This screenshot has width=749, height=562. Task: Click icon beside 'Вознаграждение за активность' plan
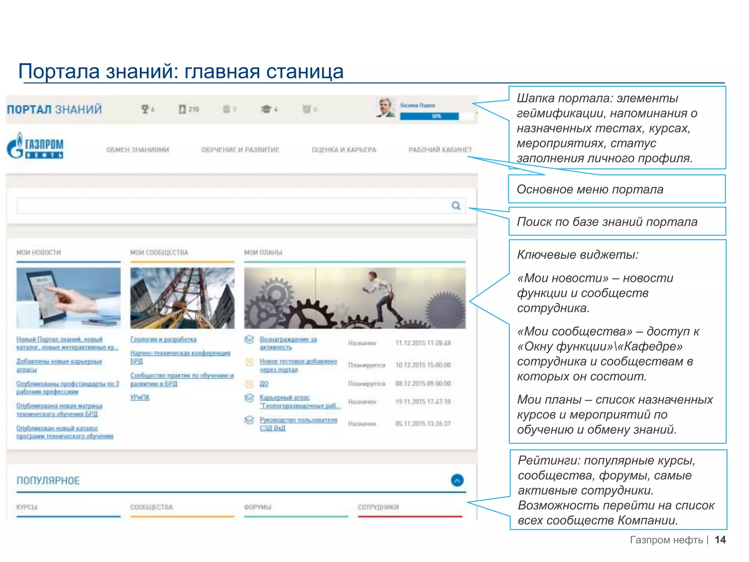tap(249, 340)
